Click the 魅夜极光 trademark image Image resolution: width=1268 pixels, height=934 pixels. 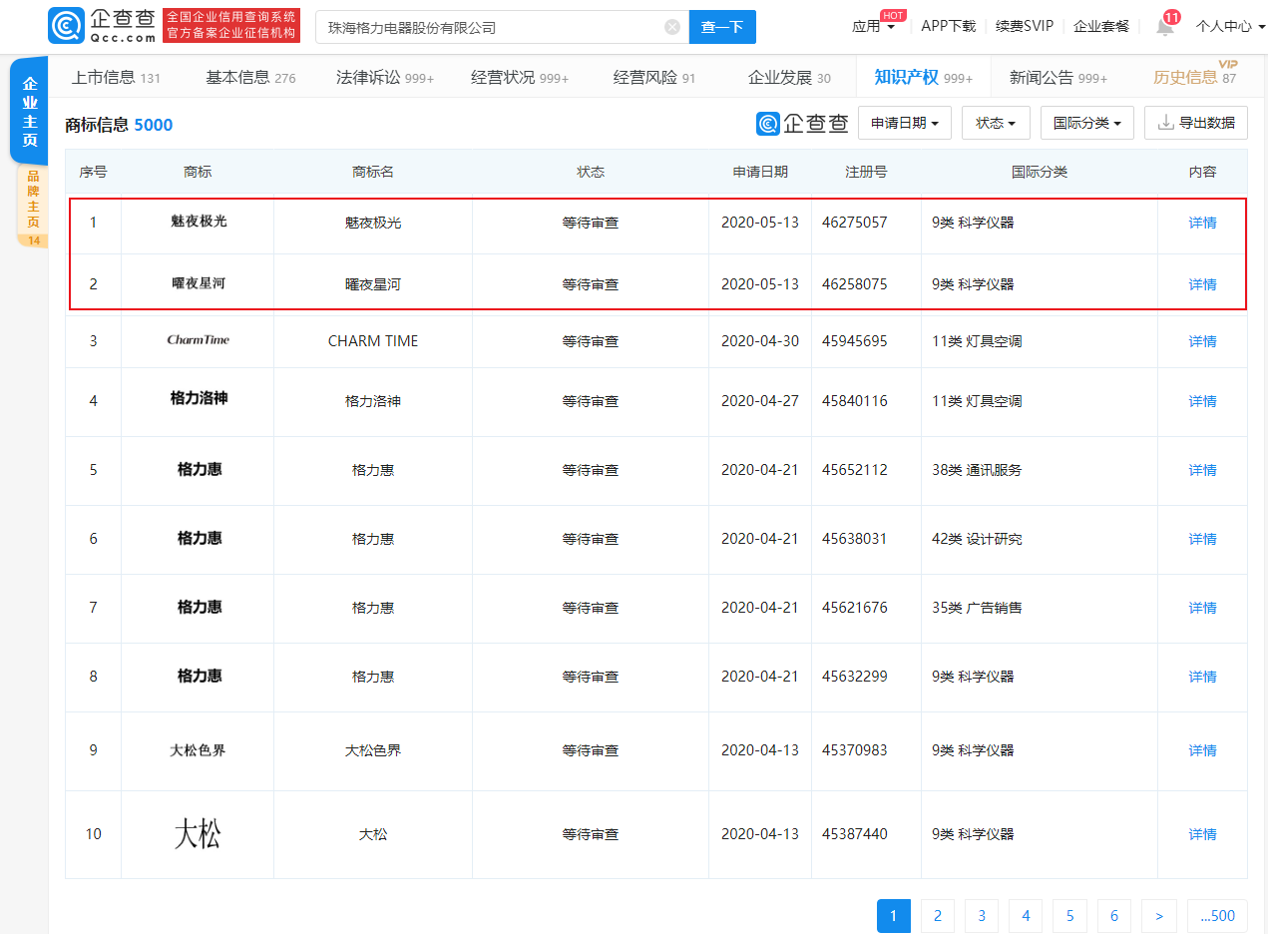(x=199, y=222)
